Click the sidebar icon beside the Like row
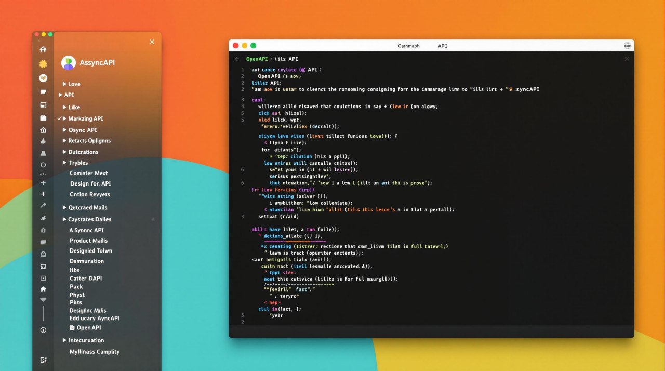 pyautogui.click(x=43, y=105)
